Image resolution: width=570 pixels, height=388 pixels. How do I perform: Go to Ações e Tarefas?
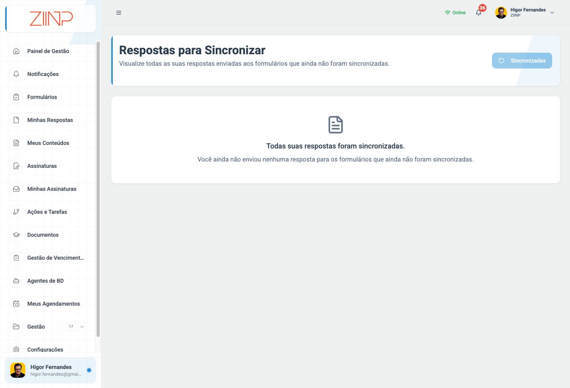[x=47, y=212]
